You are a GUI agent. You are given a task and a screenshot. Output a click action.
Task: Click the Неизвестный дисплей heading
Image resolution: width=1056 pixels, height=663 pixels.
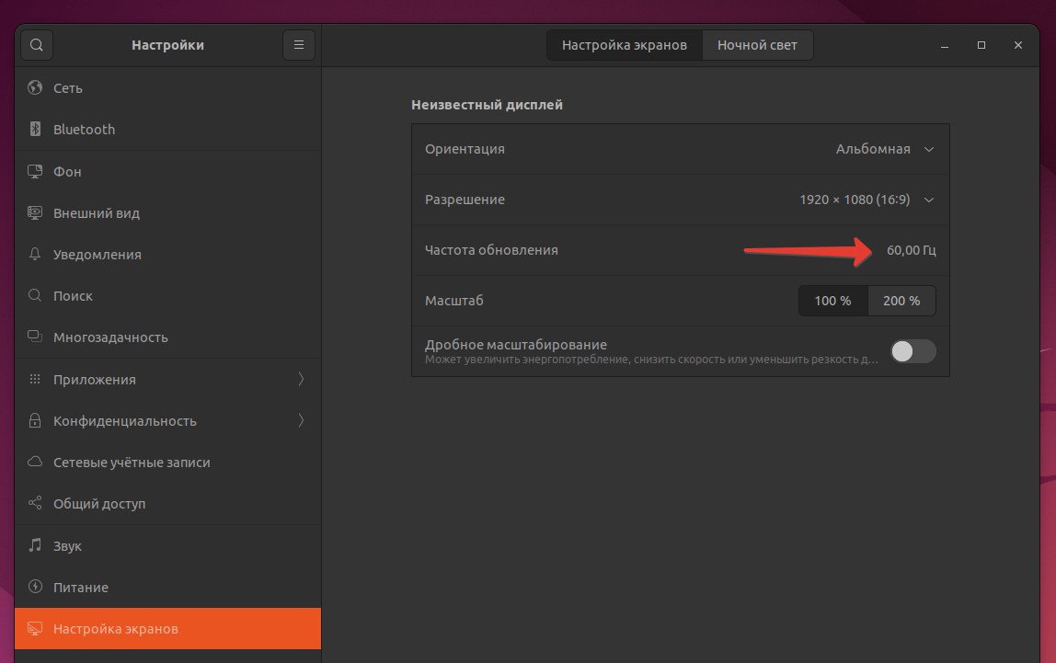click(487, 105)
